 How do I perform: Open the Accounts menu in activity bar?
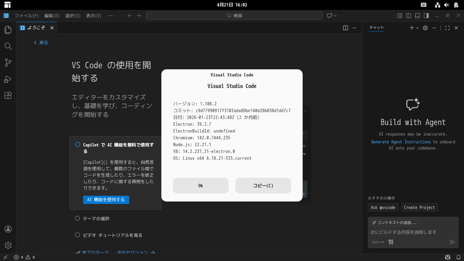(x=8, y=229)
